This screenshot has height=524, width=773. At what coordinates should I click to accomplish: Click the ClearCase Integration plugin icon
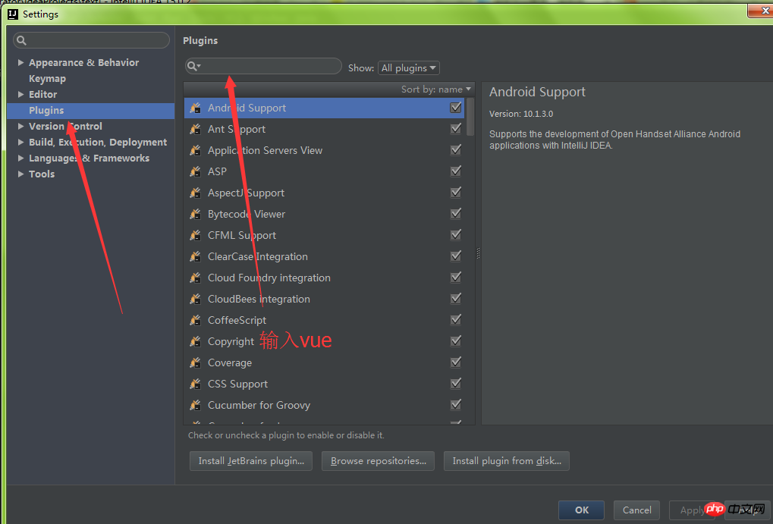(195, 256)
